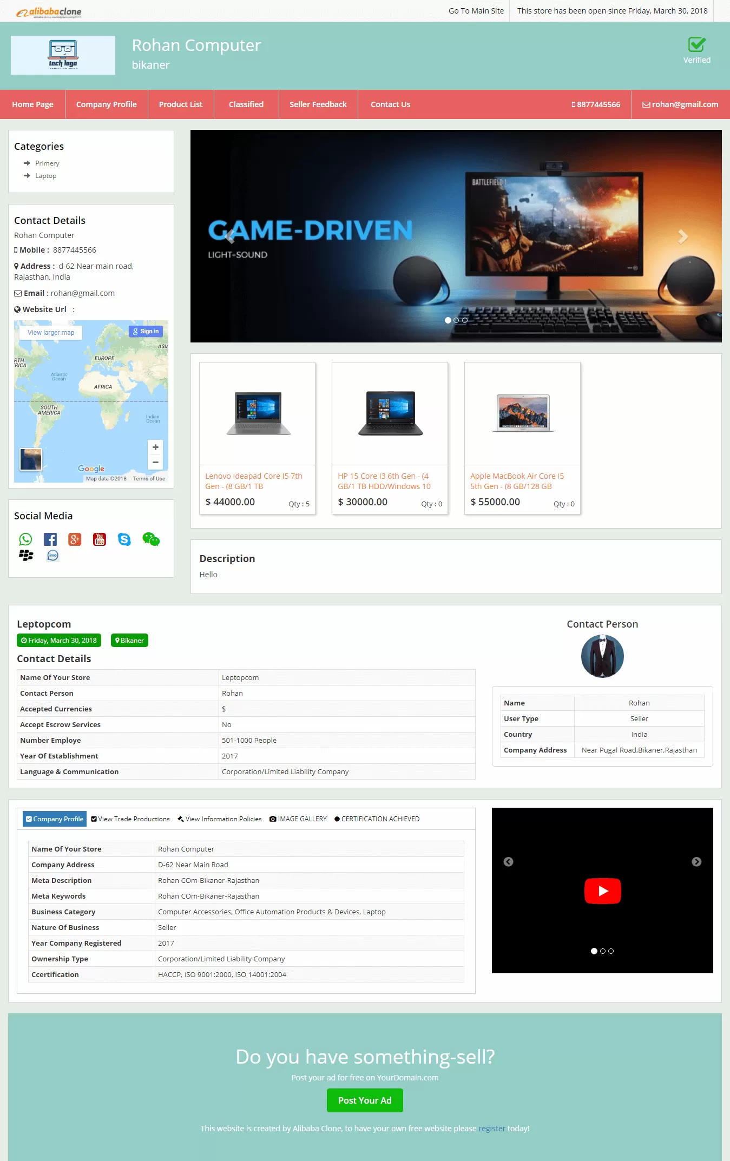Show previous video with left arrow
The image size is (730, 1161).
pyautogui.click(x=508, y=862)
